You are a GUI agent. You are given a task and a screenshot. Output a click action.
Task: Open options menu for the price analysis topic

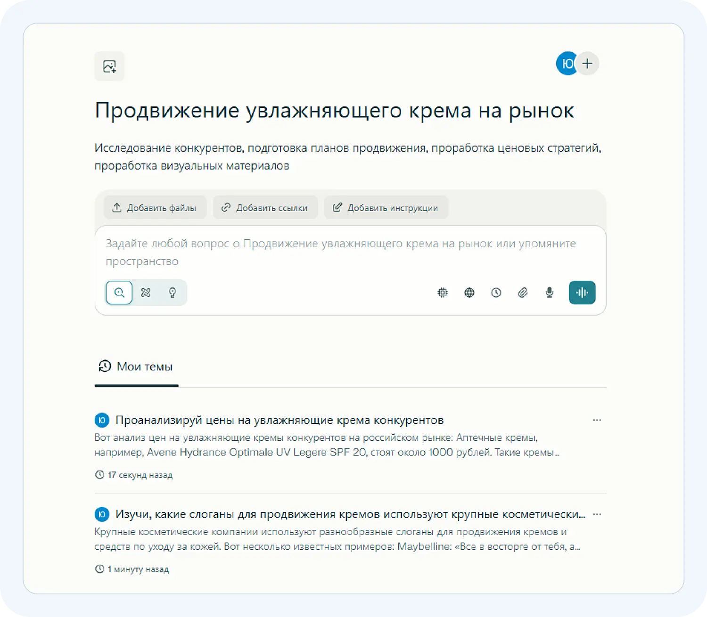(x=597, y=420)
